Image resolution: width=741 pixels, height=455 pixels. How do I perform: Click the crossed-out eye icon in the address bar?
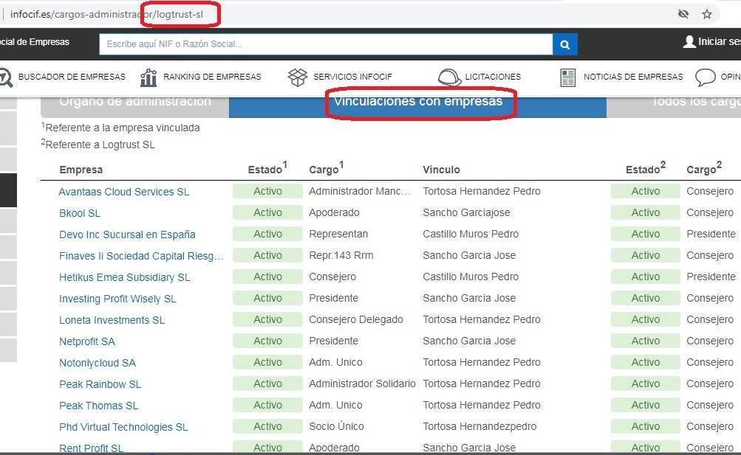683,14
